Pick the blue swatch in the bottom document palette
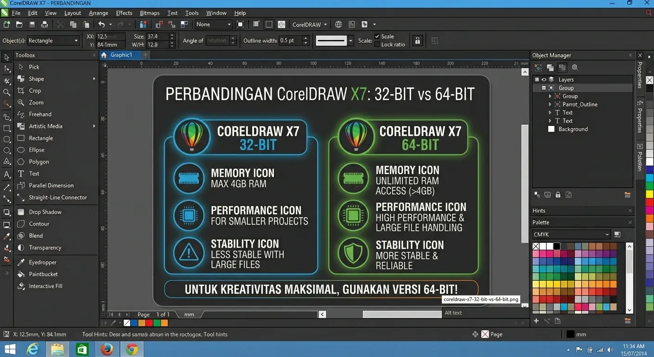 coord(135,323)
